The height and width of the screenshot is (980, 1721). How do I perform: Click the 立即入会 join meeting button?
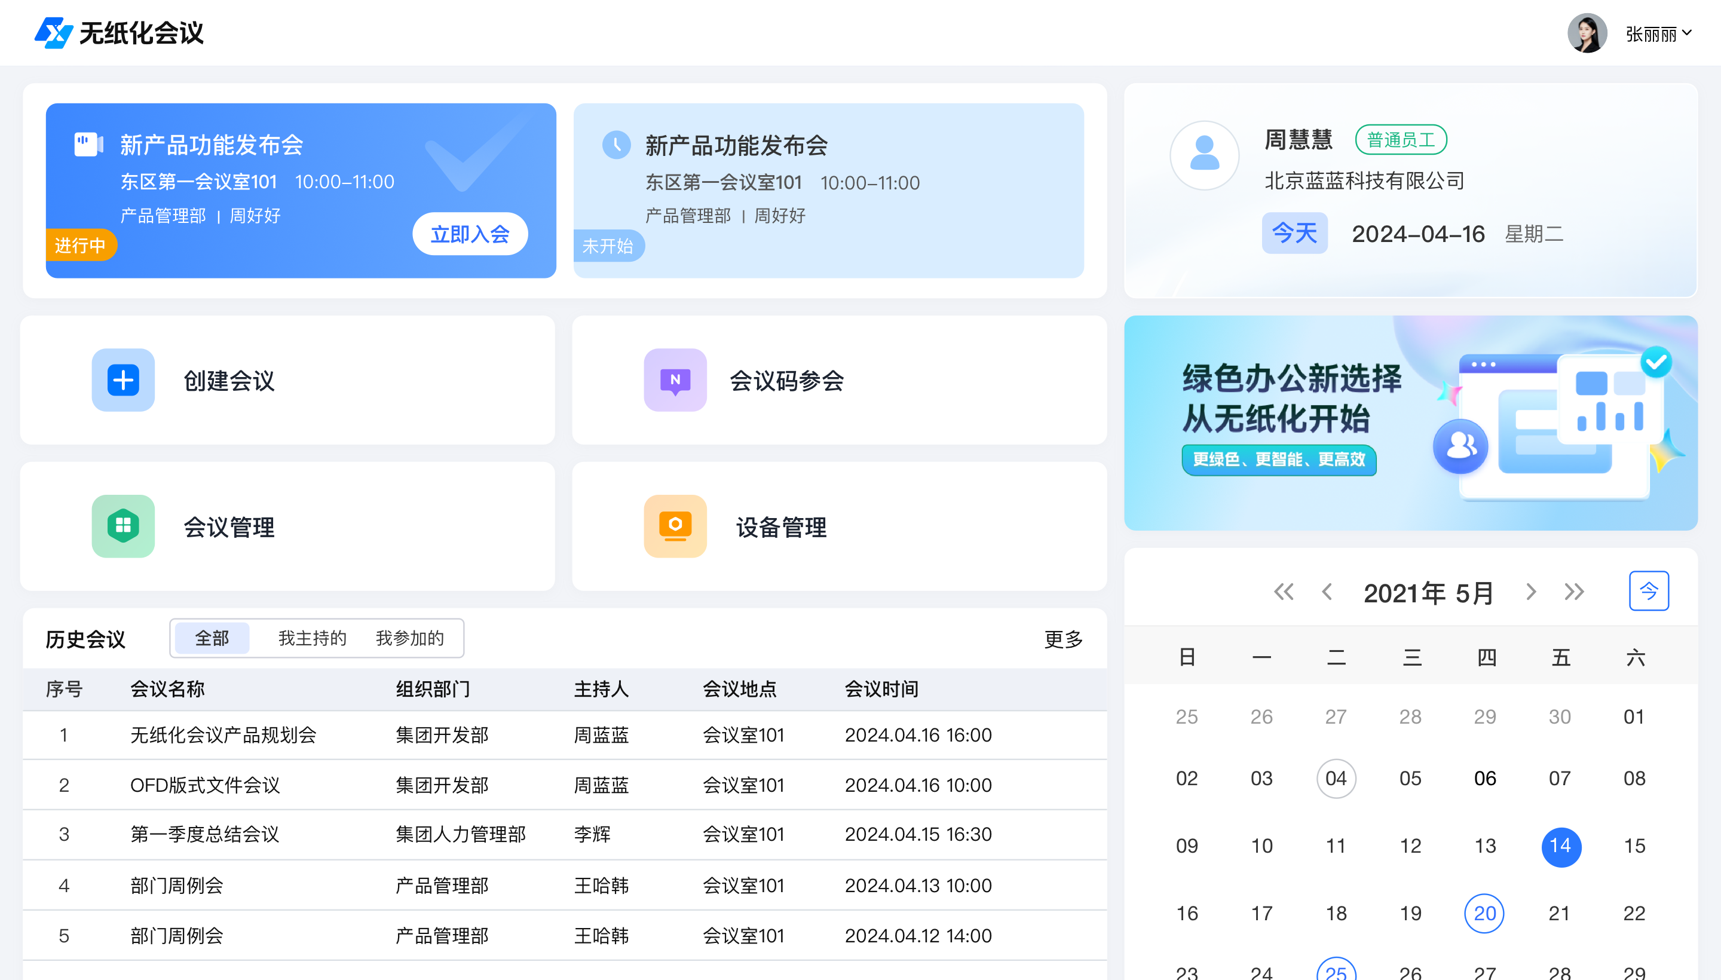(x=470, y=234)
